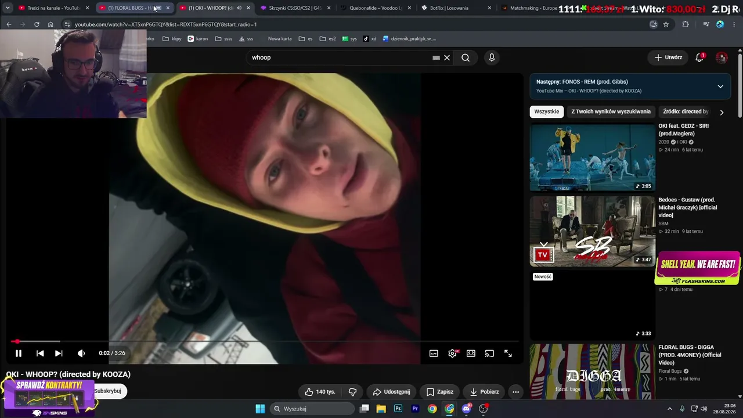Save the video with Zapisz
This screenshot has width=743, height=418.
(439, 392)
